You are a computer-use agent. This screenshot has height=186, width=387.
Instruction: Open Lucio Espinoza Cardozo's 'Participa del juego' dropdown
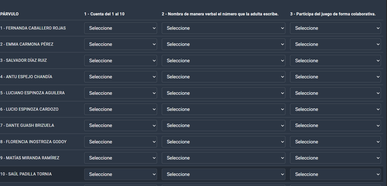pos(335,109)
